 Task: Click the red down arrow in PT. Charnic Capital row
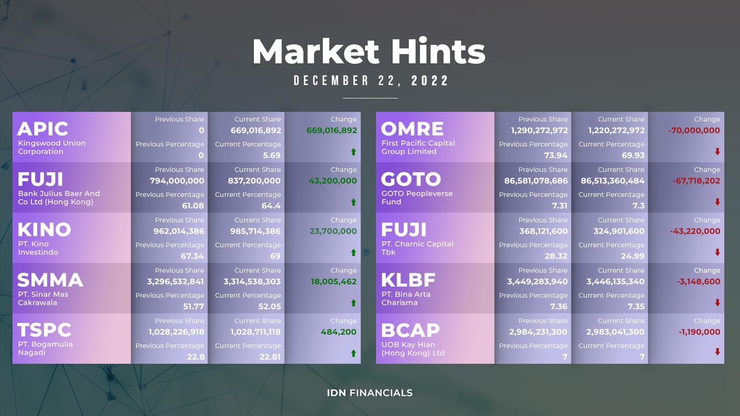(717, 252)
